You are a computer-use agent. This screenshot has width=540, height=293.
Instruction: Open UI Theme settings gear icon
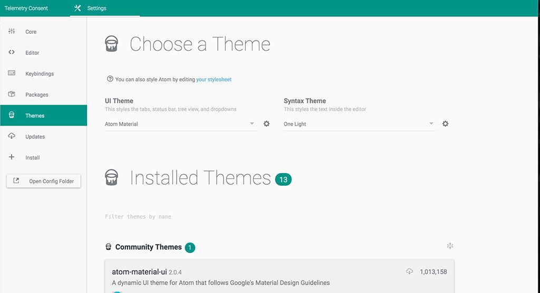point(266,124)
